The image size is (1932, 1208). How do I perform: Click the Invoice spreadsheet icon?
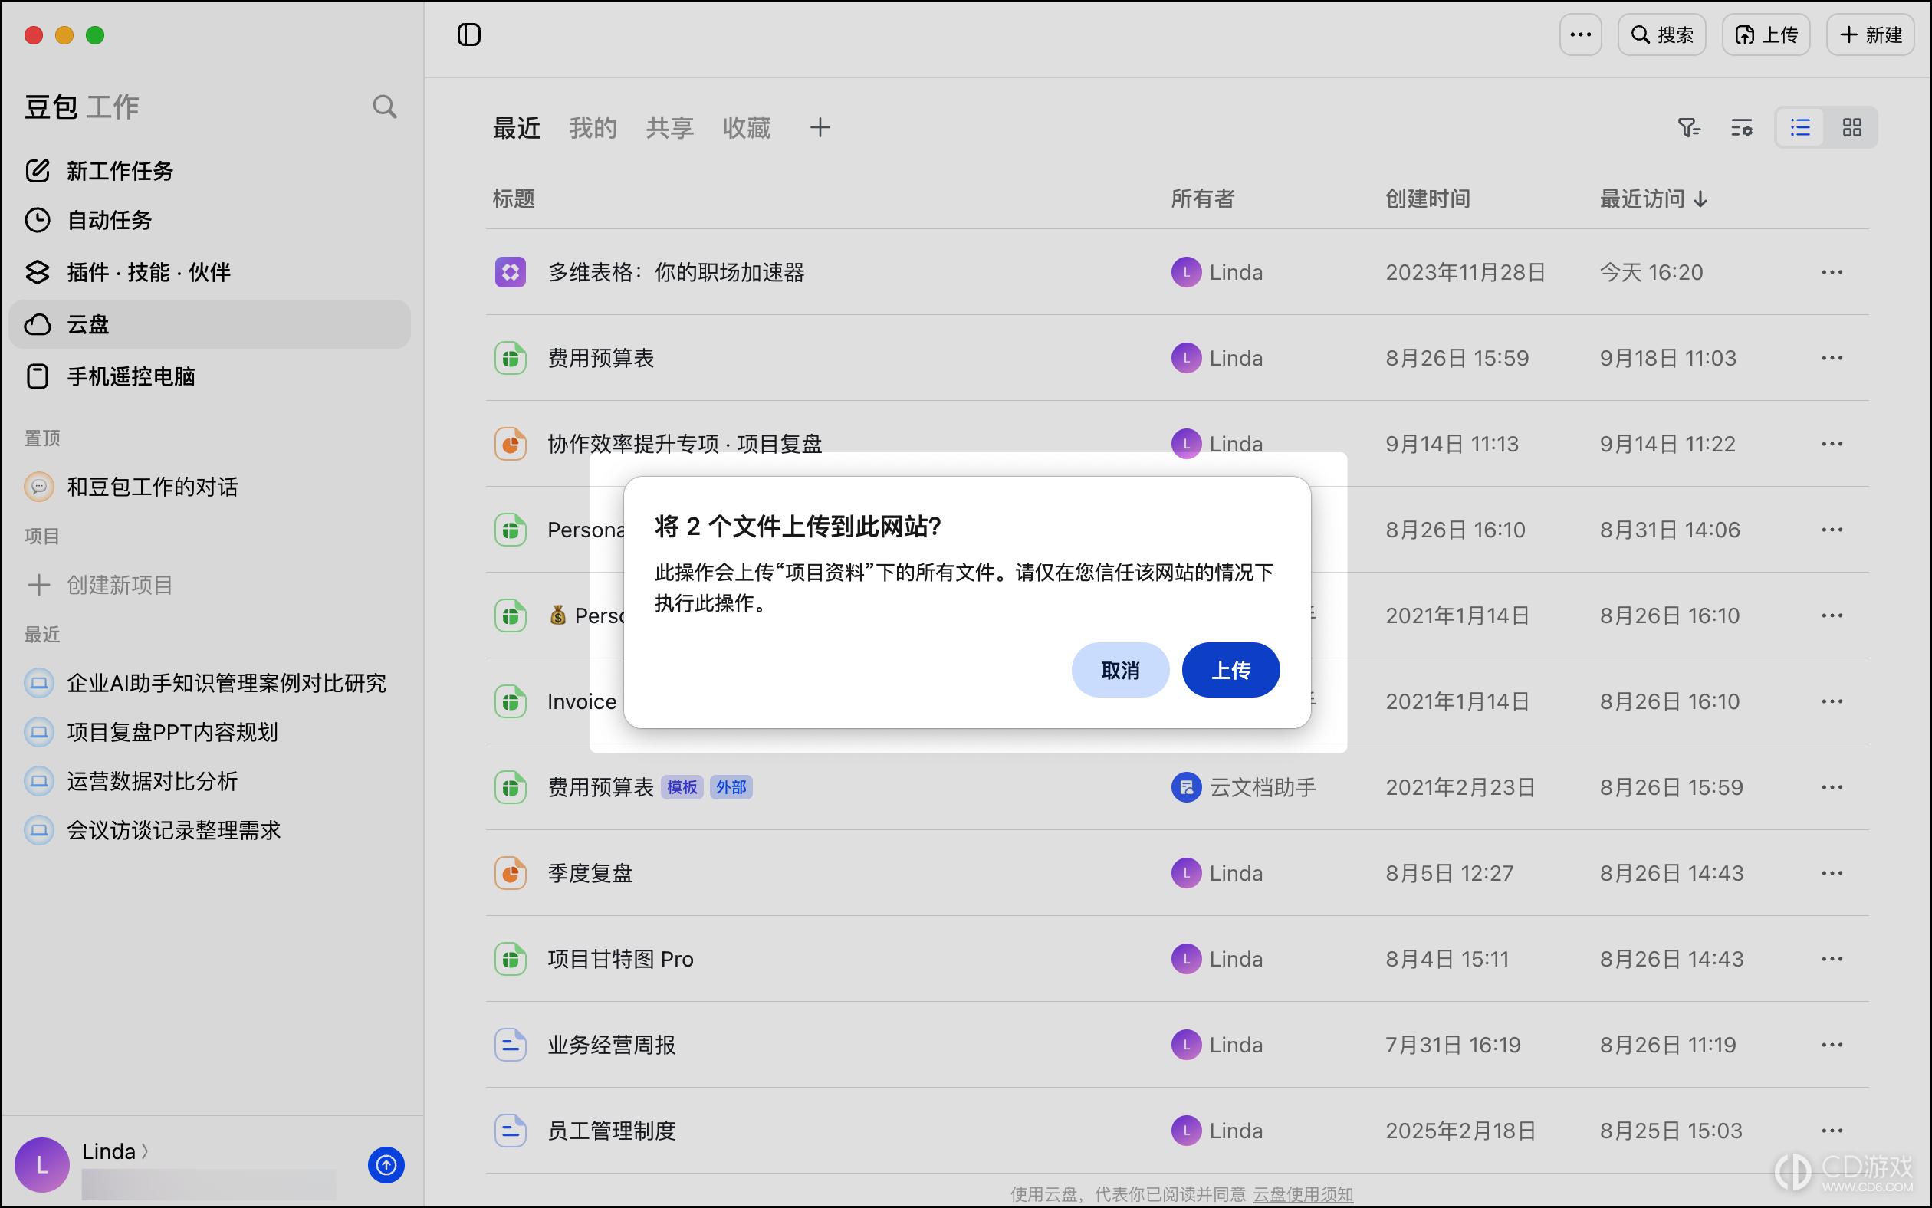click(510, 701)
